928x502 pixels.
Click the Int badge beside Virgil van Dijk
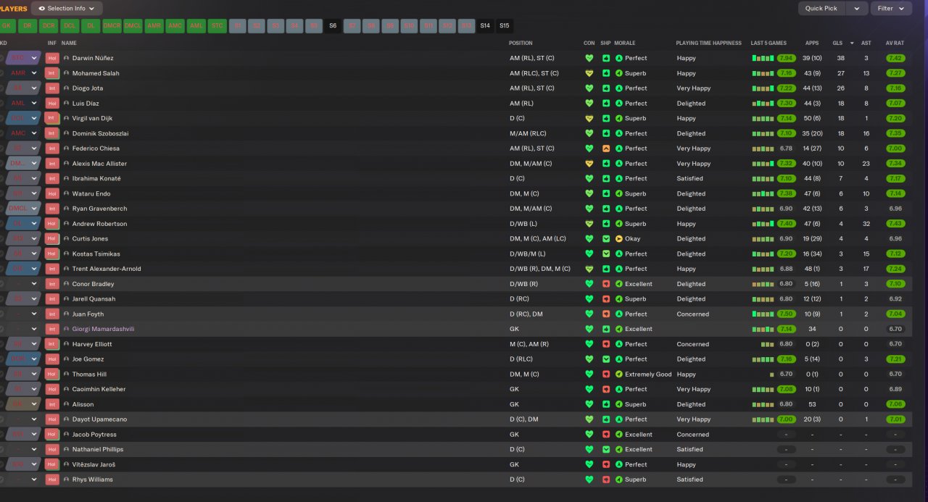(51, 118)
